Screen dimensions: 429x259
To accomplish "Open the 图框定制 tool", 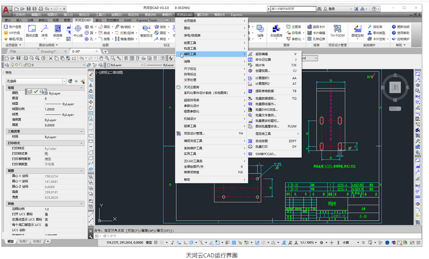I will tap(357, 31).
